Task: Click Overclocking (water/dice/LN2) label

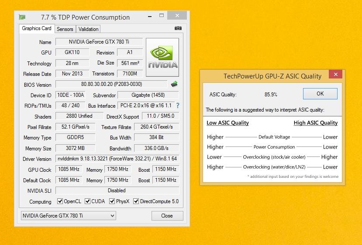Action: click(274, 167)
